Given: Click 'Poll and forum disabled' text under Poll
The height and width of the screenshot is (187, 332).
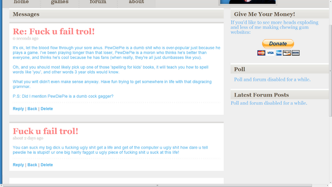Looking at the screenshot, I should pyautogui.click(x=272, y=79).
